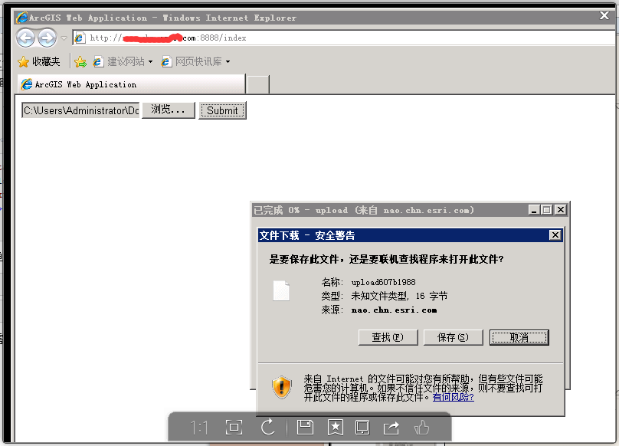Click the thumbs-up like icon
The image size is (619, 446).
point(422,427)
